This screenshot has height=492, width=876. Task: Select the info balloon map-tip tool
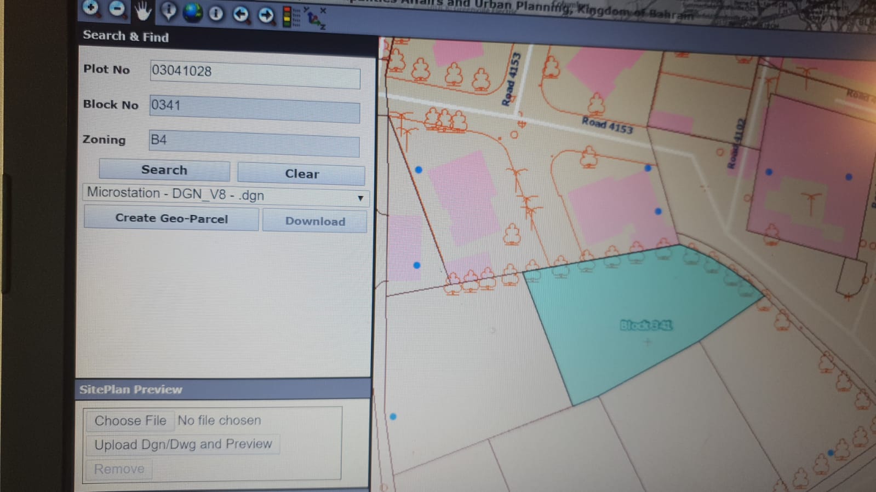coord(168,11)
